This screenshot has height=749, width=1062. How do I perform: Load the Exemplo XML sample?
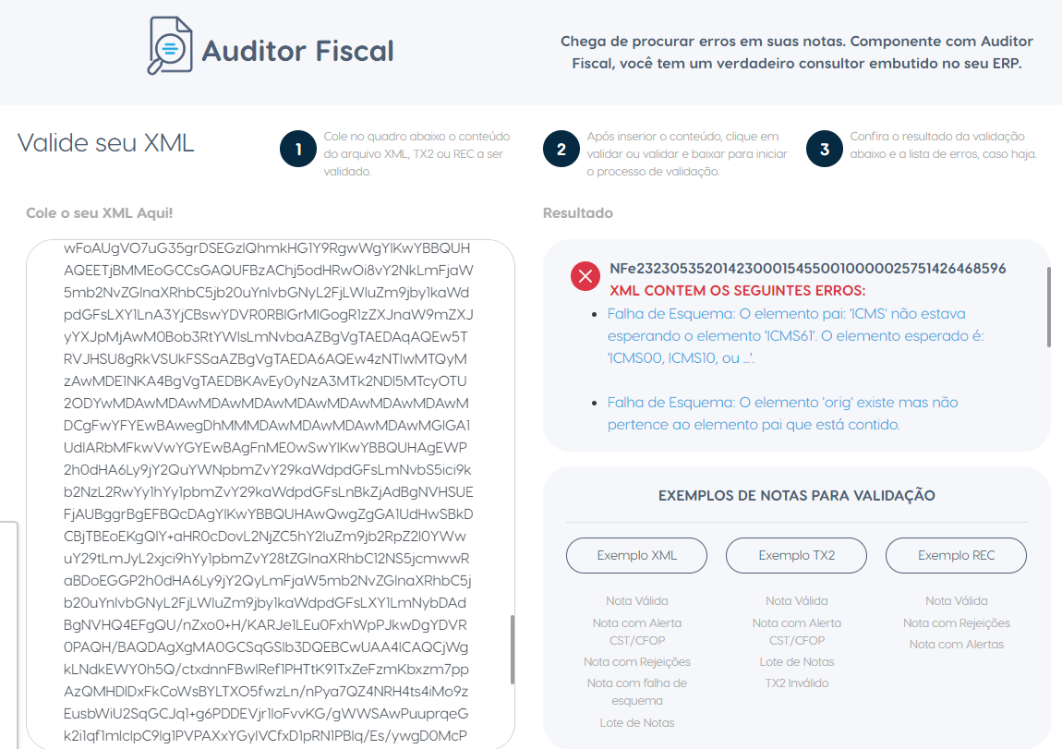pos(636,555)
